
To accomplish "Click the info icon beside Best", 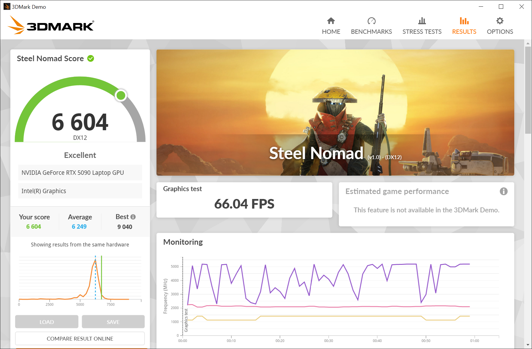I will point(133,217).
